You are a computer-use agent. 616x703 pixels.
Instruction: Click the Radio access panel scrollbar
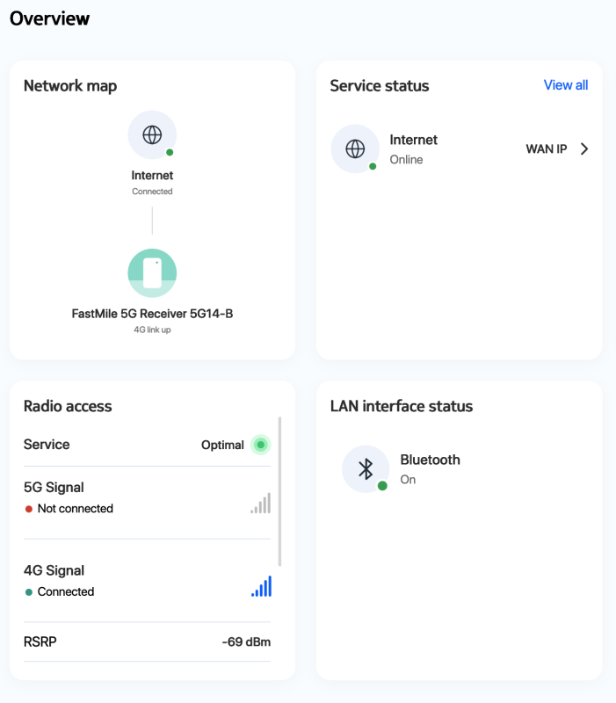pyautogui.click(x=279, y=492)
